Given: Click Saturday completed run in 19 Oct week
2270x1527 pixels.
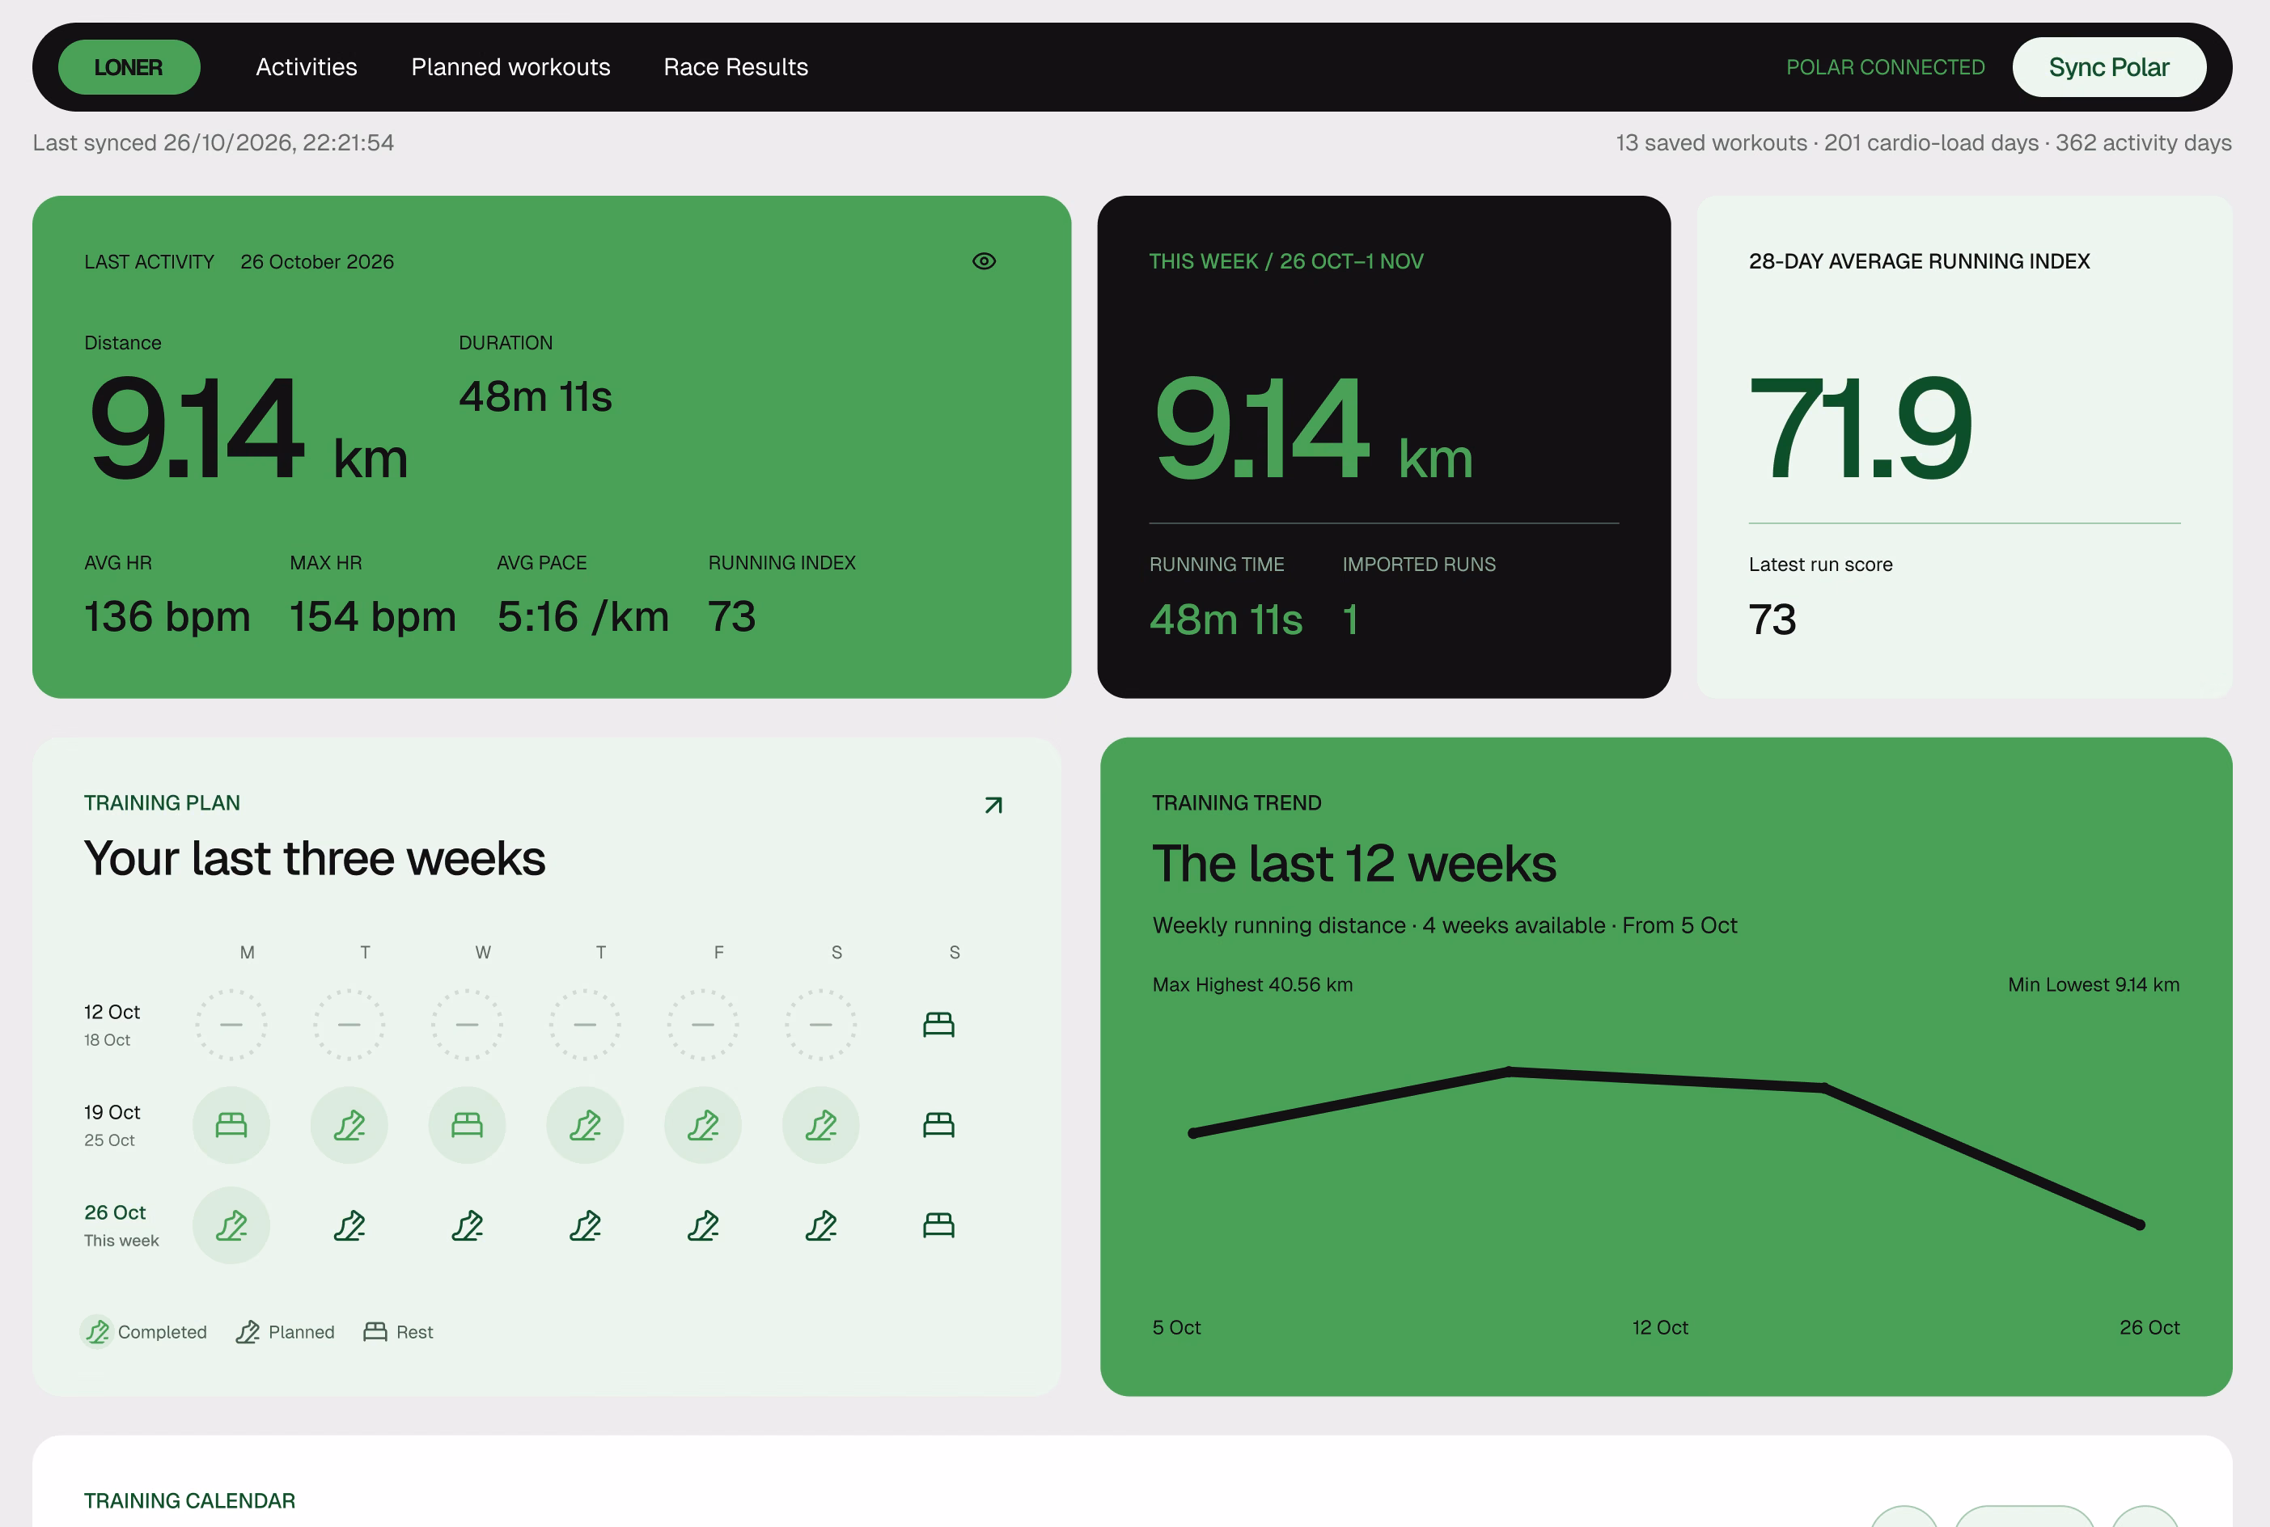Looking at the screenshot, I should point(820,1125).
